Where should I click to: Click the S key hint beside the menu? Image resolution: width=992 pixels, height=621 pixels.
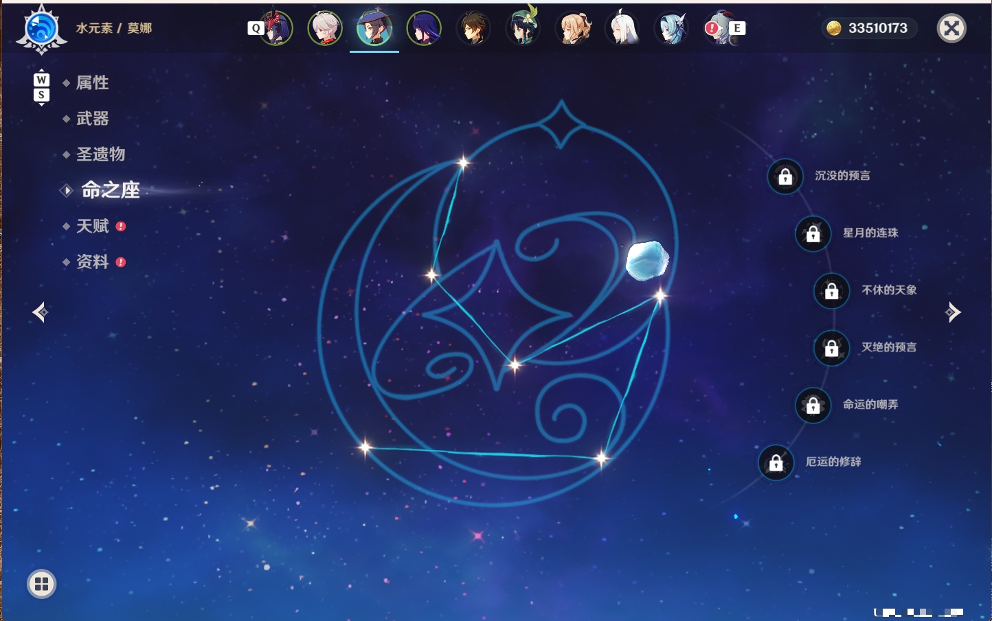coord(41,95)
